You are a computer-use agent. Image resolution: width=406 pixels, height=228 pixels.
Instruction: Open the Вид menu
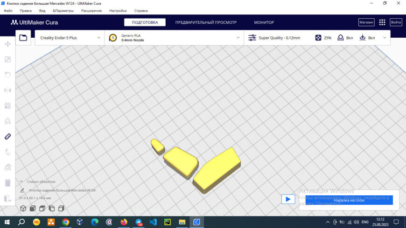click(42, 11)
